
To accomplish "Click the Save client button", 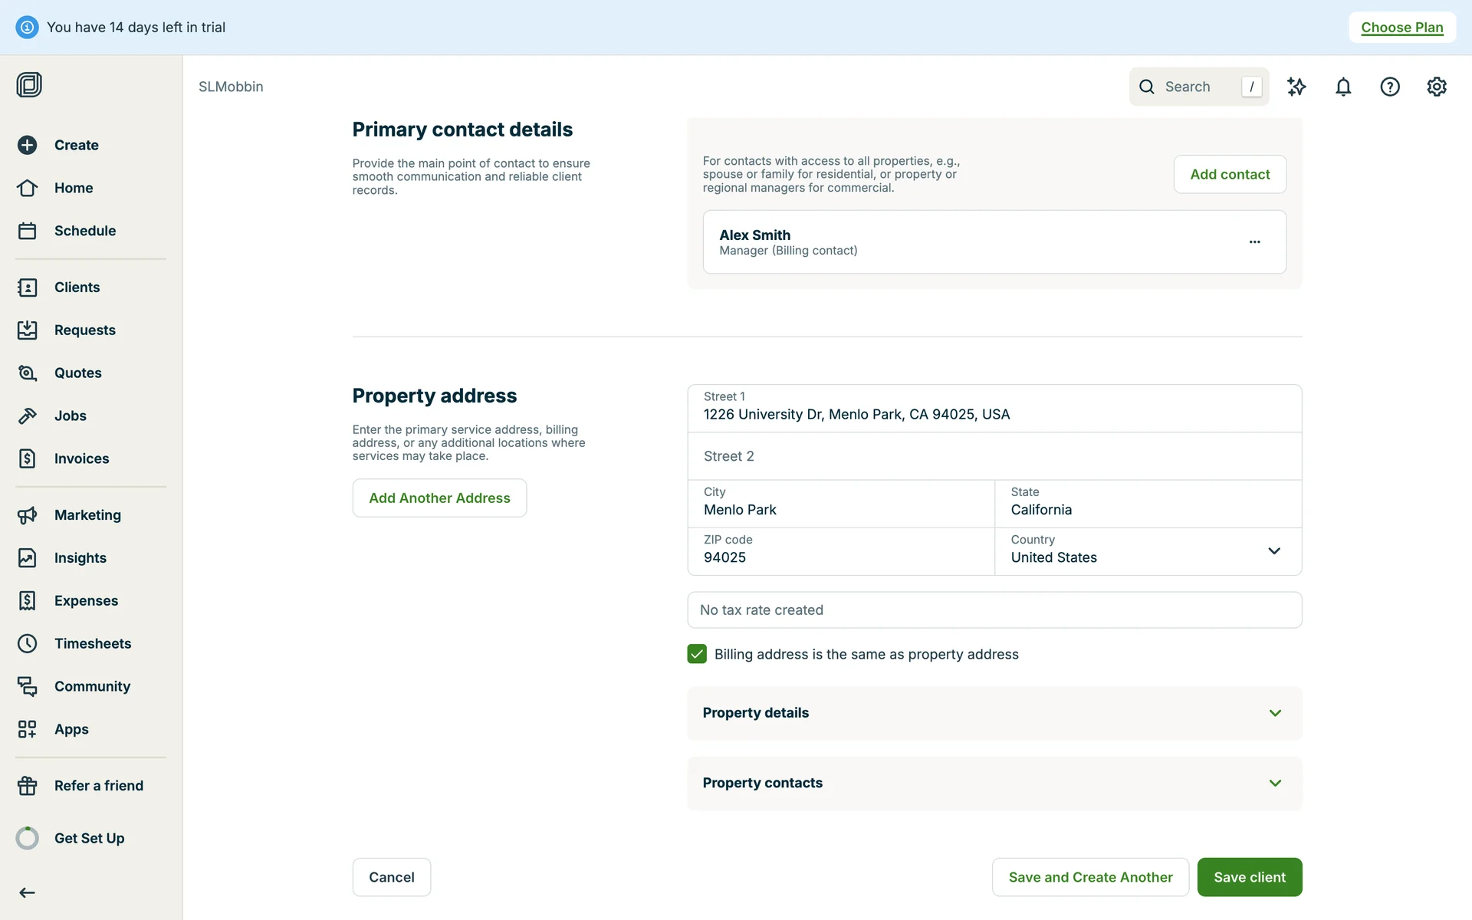I will point(1249,877).
